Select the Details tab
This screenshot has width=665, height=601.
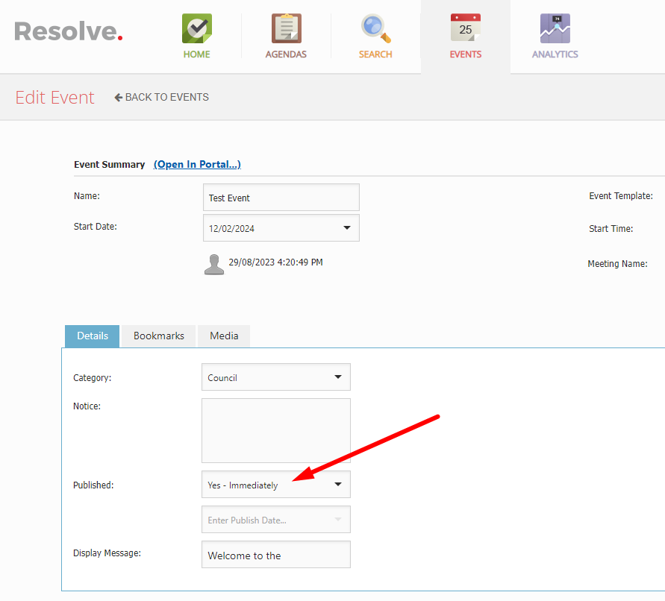(x=91, y=336)
